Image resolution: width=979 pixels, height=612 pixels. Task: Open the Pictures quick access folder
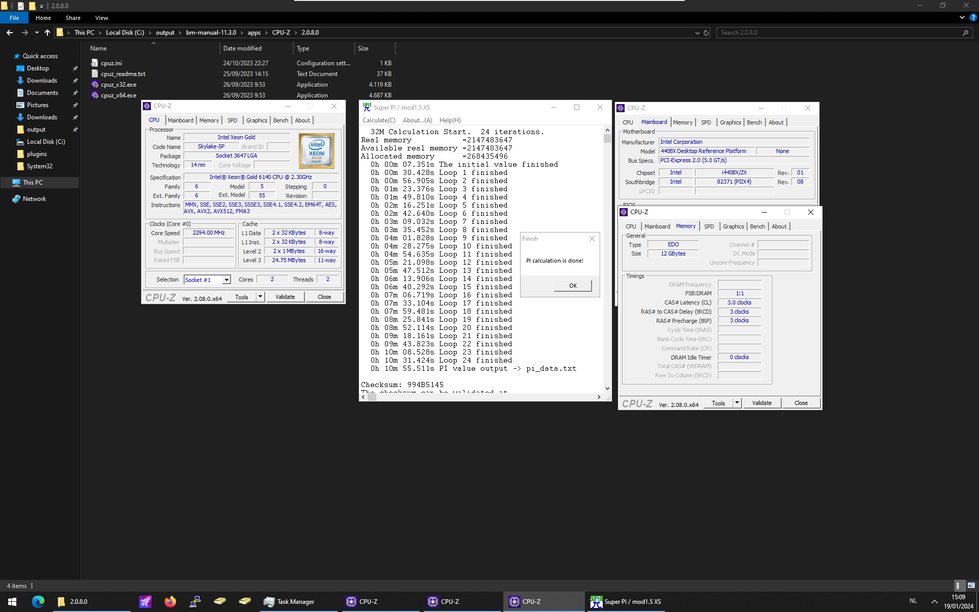(x=38, y=105)
